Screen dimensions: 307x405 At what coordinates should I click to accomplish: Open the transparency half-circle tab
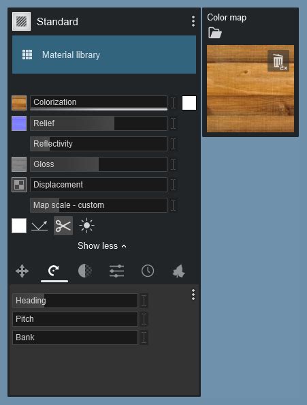coord(85,271)
